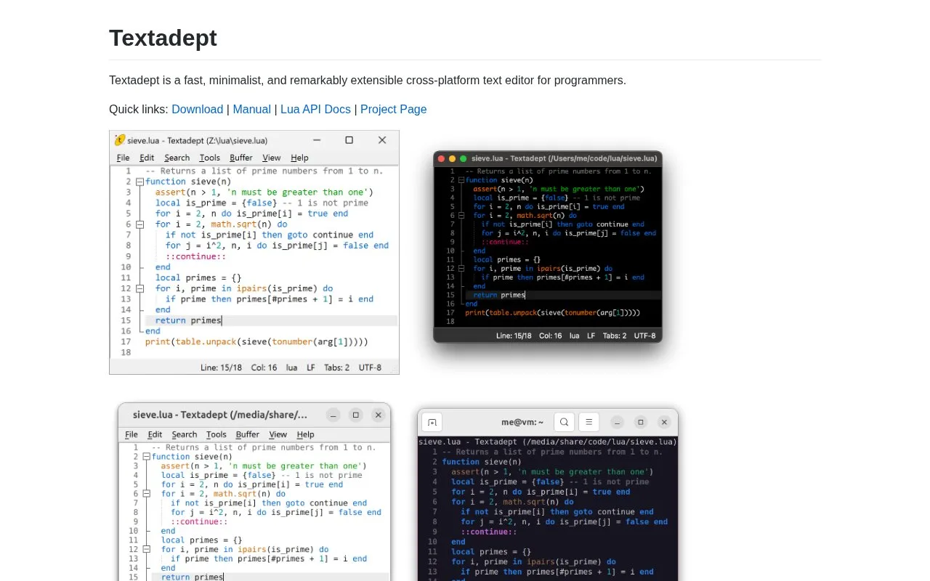The width and height of the screenshot is (930, 581).
Task: Click the green zoom dot on macOS window
Action: [x=463, y=158]
